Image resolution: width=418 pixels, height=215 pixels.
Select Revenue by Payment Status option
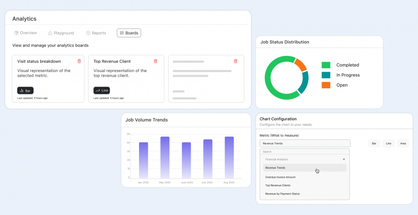point(283,194)
